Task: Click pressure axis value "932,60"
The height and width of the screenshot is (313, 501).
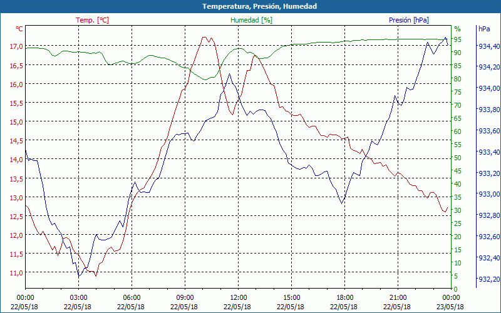Action: tap(488, 237)
